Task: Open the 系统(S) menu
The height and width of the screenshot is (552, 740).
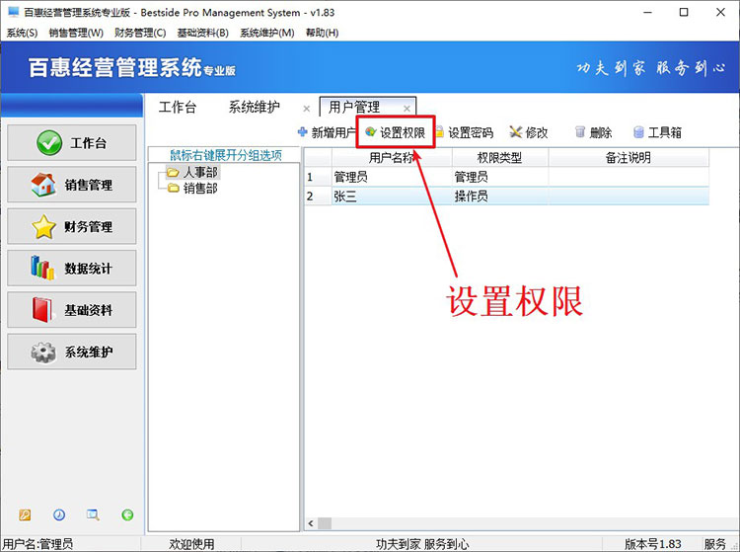Action: (22, 33)
